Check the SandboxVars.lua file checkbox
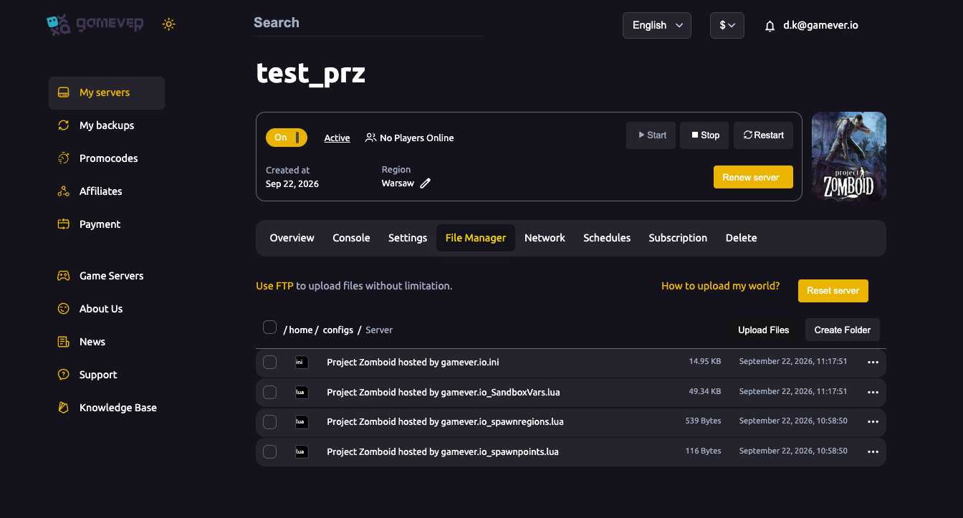Image resolution: width=963 pixels, height=518 pixels. point(270,393)
